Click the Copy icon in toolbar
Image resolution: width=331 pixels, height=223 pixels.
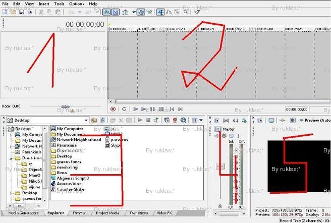(x=49, y=12)
